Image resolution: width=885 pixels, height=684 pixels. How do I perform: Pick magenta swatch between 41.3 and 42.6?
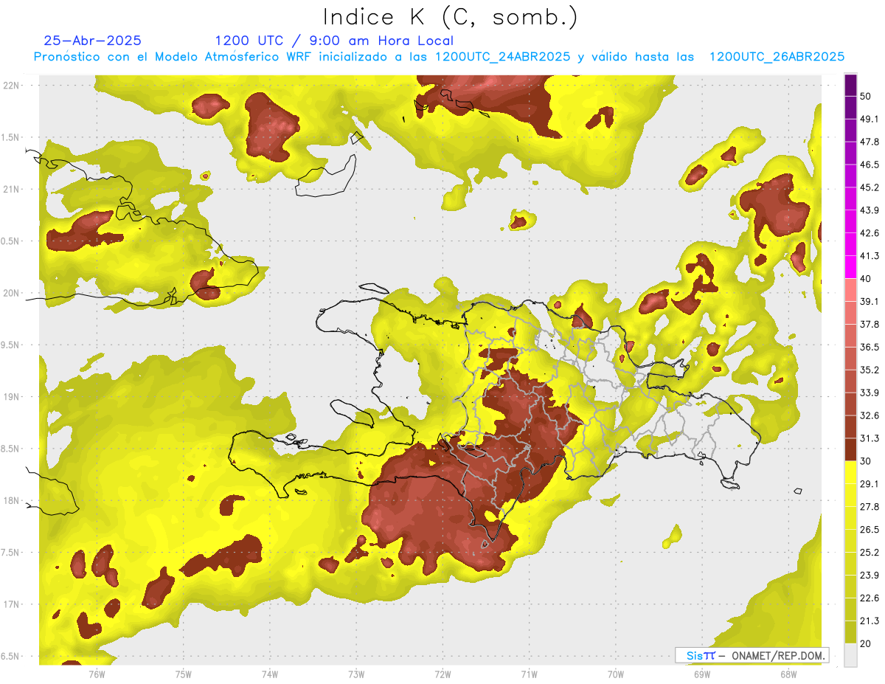click(850, 244)
